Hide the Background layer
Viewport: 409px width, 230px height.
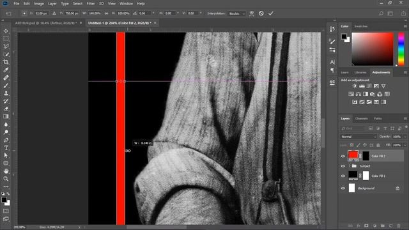343,188
